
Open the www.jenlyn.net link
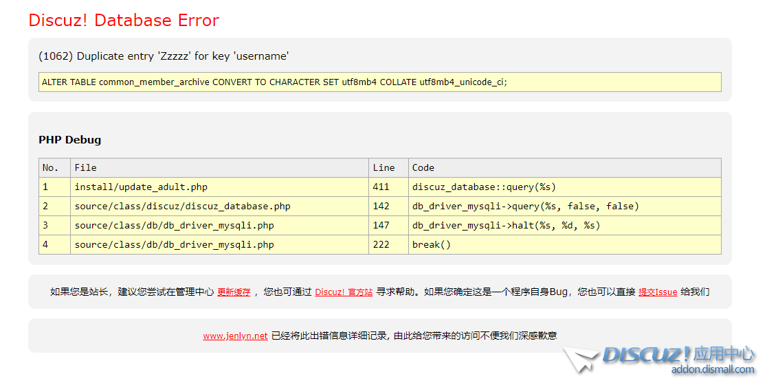pos(235,336)
